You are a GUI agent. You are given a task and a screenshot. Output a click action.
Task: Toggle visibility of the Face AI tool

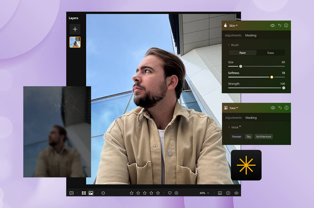[273, 108]
